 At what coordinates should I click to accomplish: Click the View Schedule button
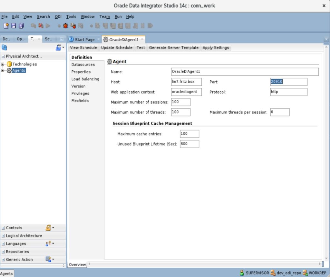[83, 48]
